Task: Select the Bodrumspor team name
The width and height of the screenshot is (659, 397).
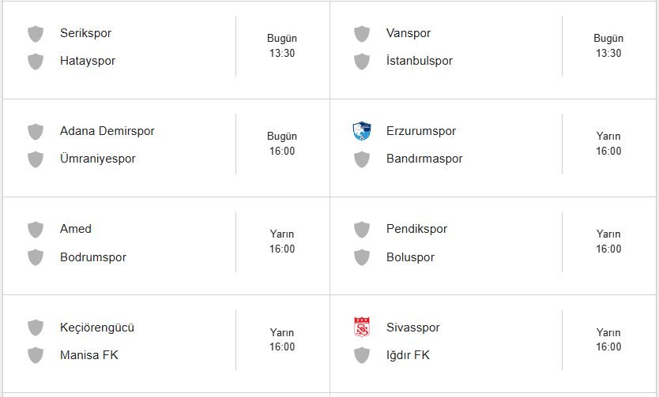Action: click(93, 257)
